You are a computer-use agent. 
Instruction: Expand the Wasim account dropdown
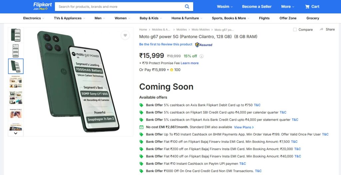(225, 7)
